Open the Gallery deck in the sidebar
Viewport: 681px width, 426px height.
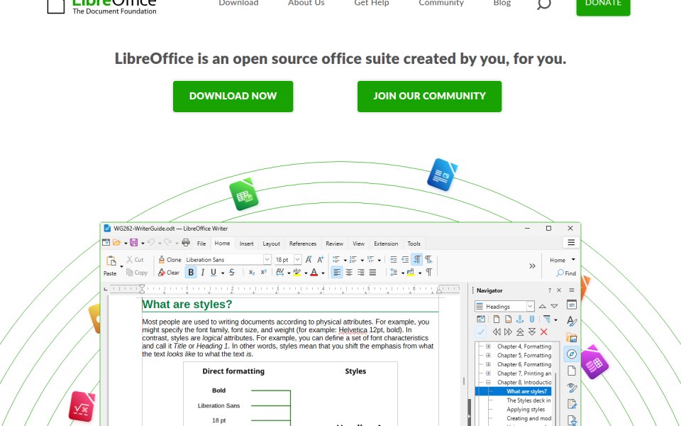coord(572,338)
